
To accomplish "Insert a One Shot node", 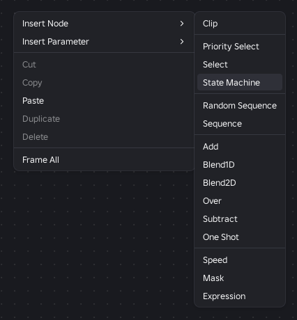I will [x=240, y=237].
